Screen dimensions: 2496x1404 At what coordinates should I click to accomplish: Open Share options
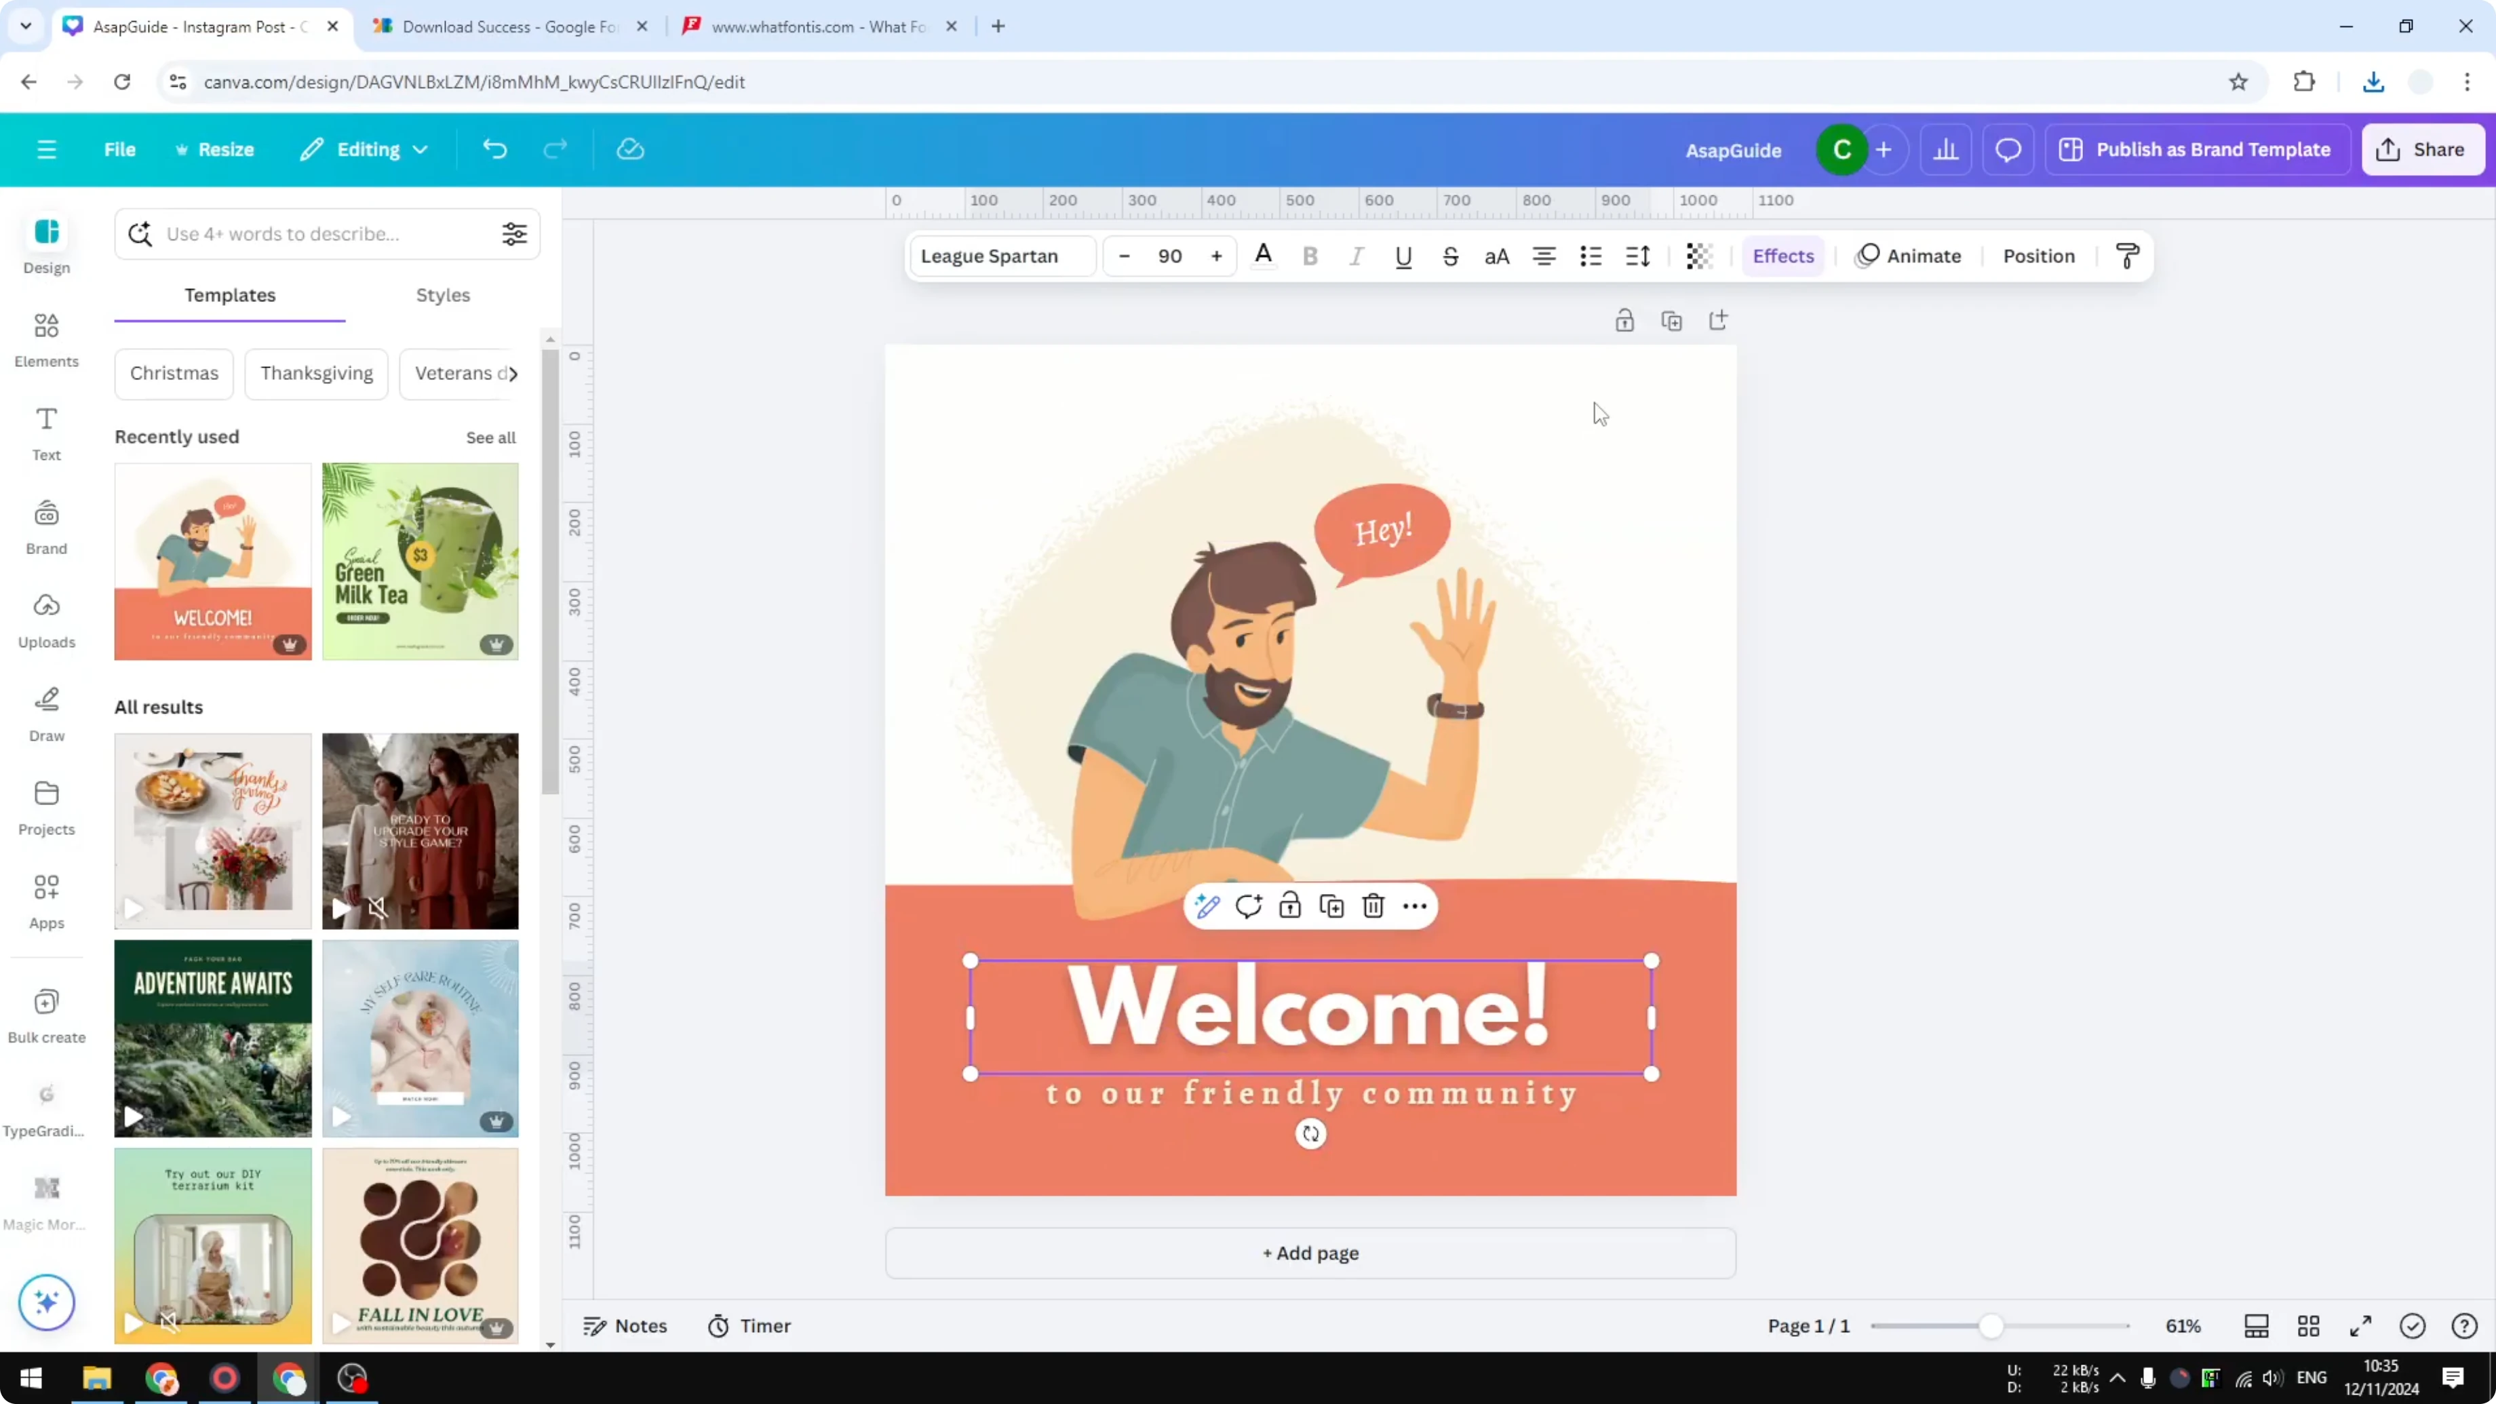click(x=2422, y=149)
